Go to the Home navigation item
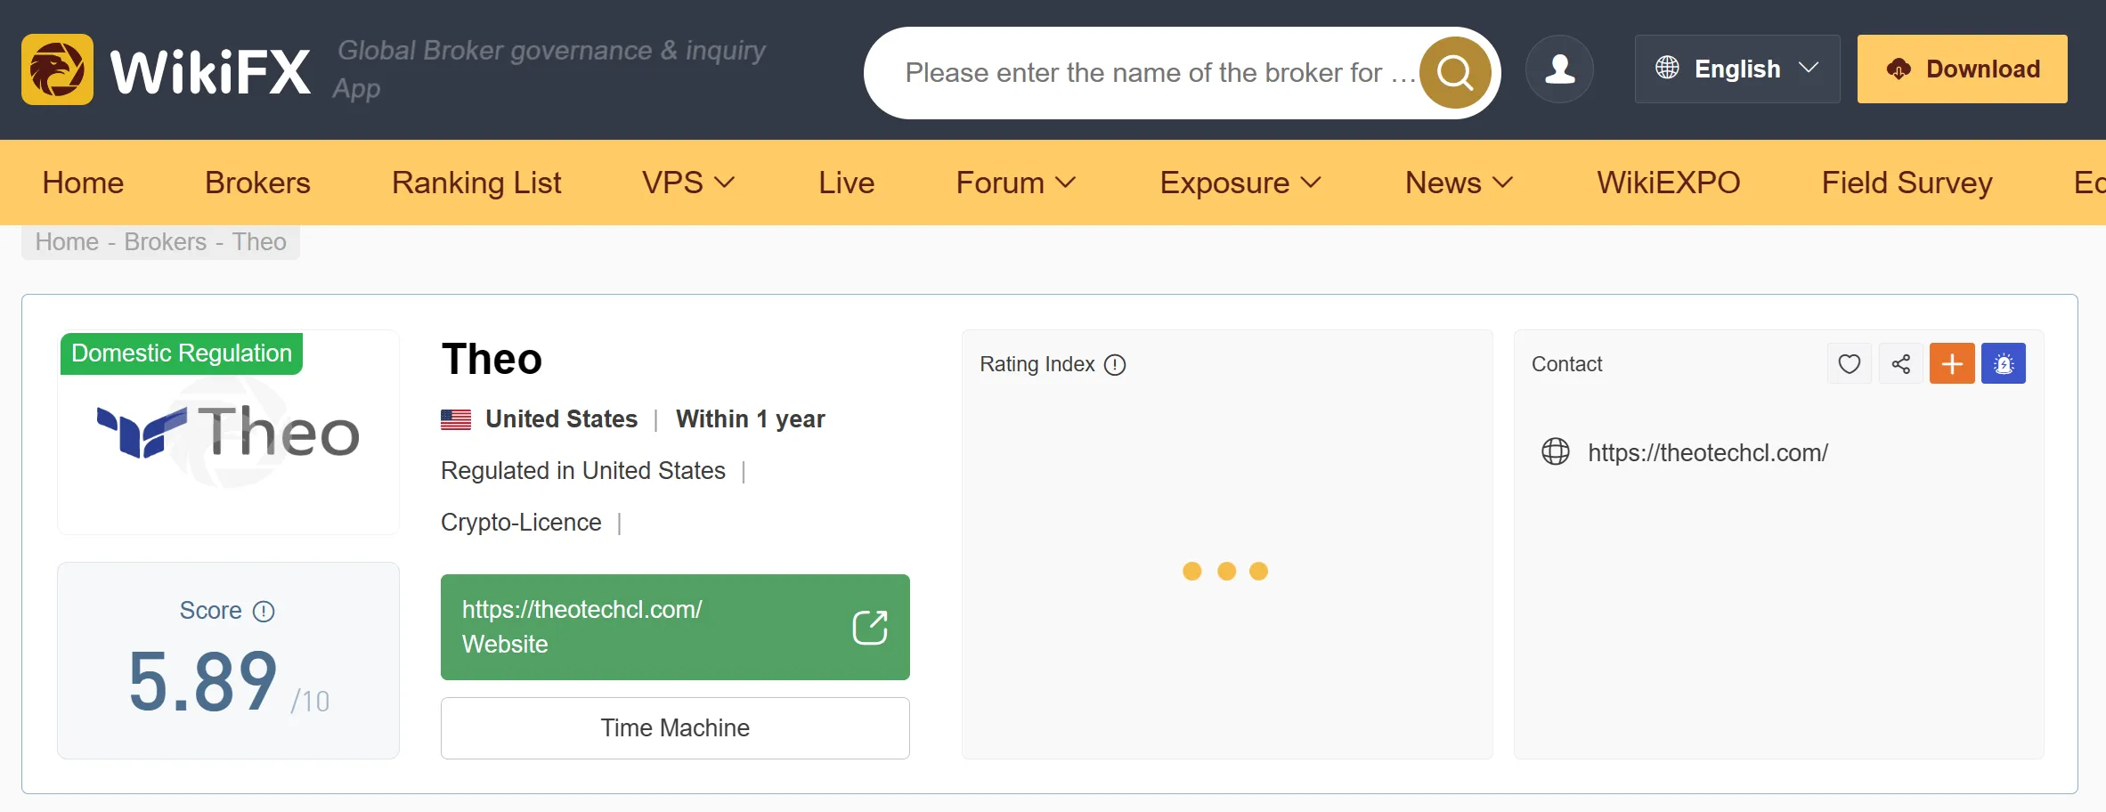The width and height of the screenshot is (2106, 812). pyautogui.click(x=83, y=183)
